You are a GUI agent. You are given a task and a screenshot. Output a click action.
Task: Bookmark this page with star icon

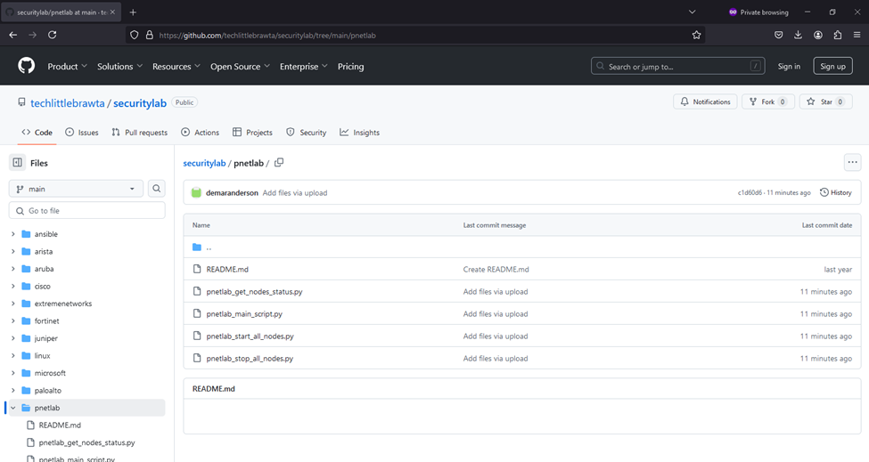pyautogui.click(x=697, y=35)
